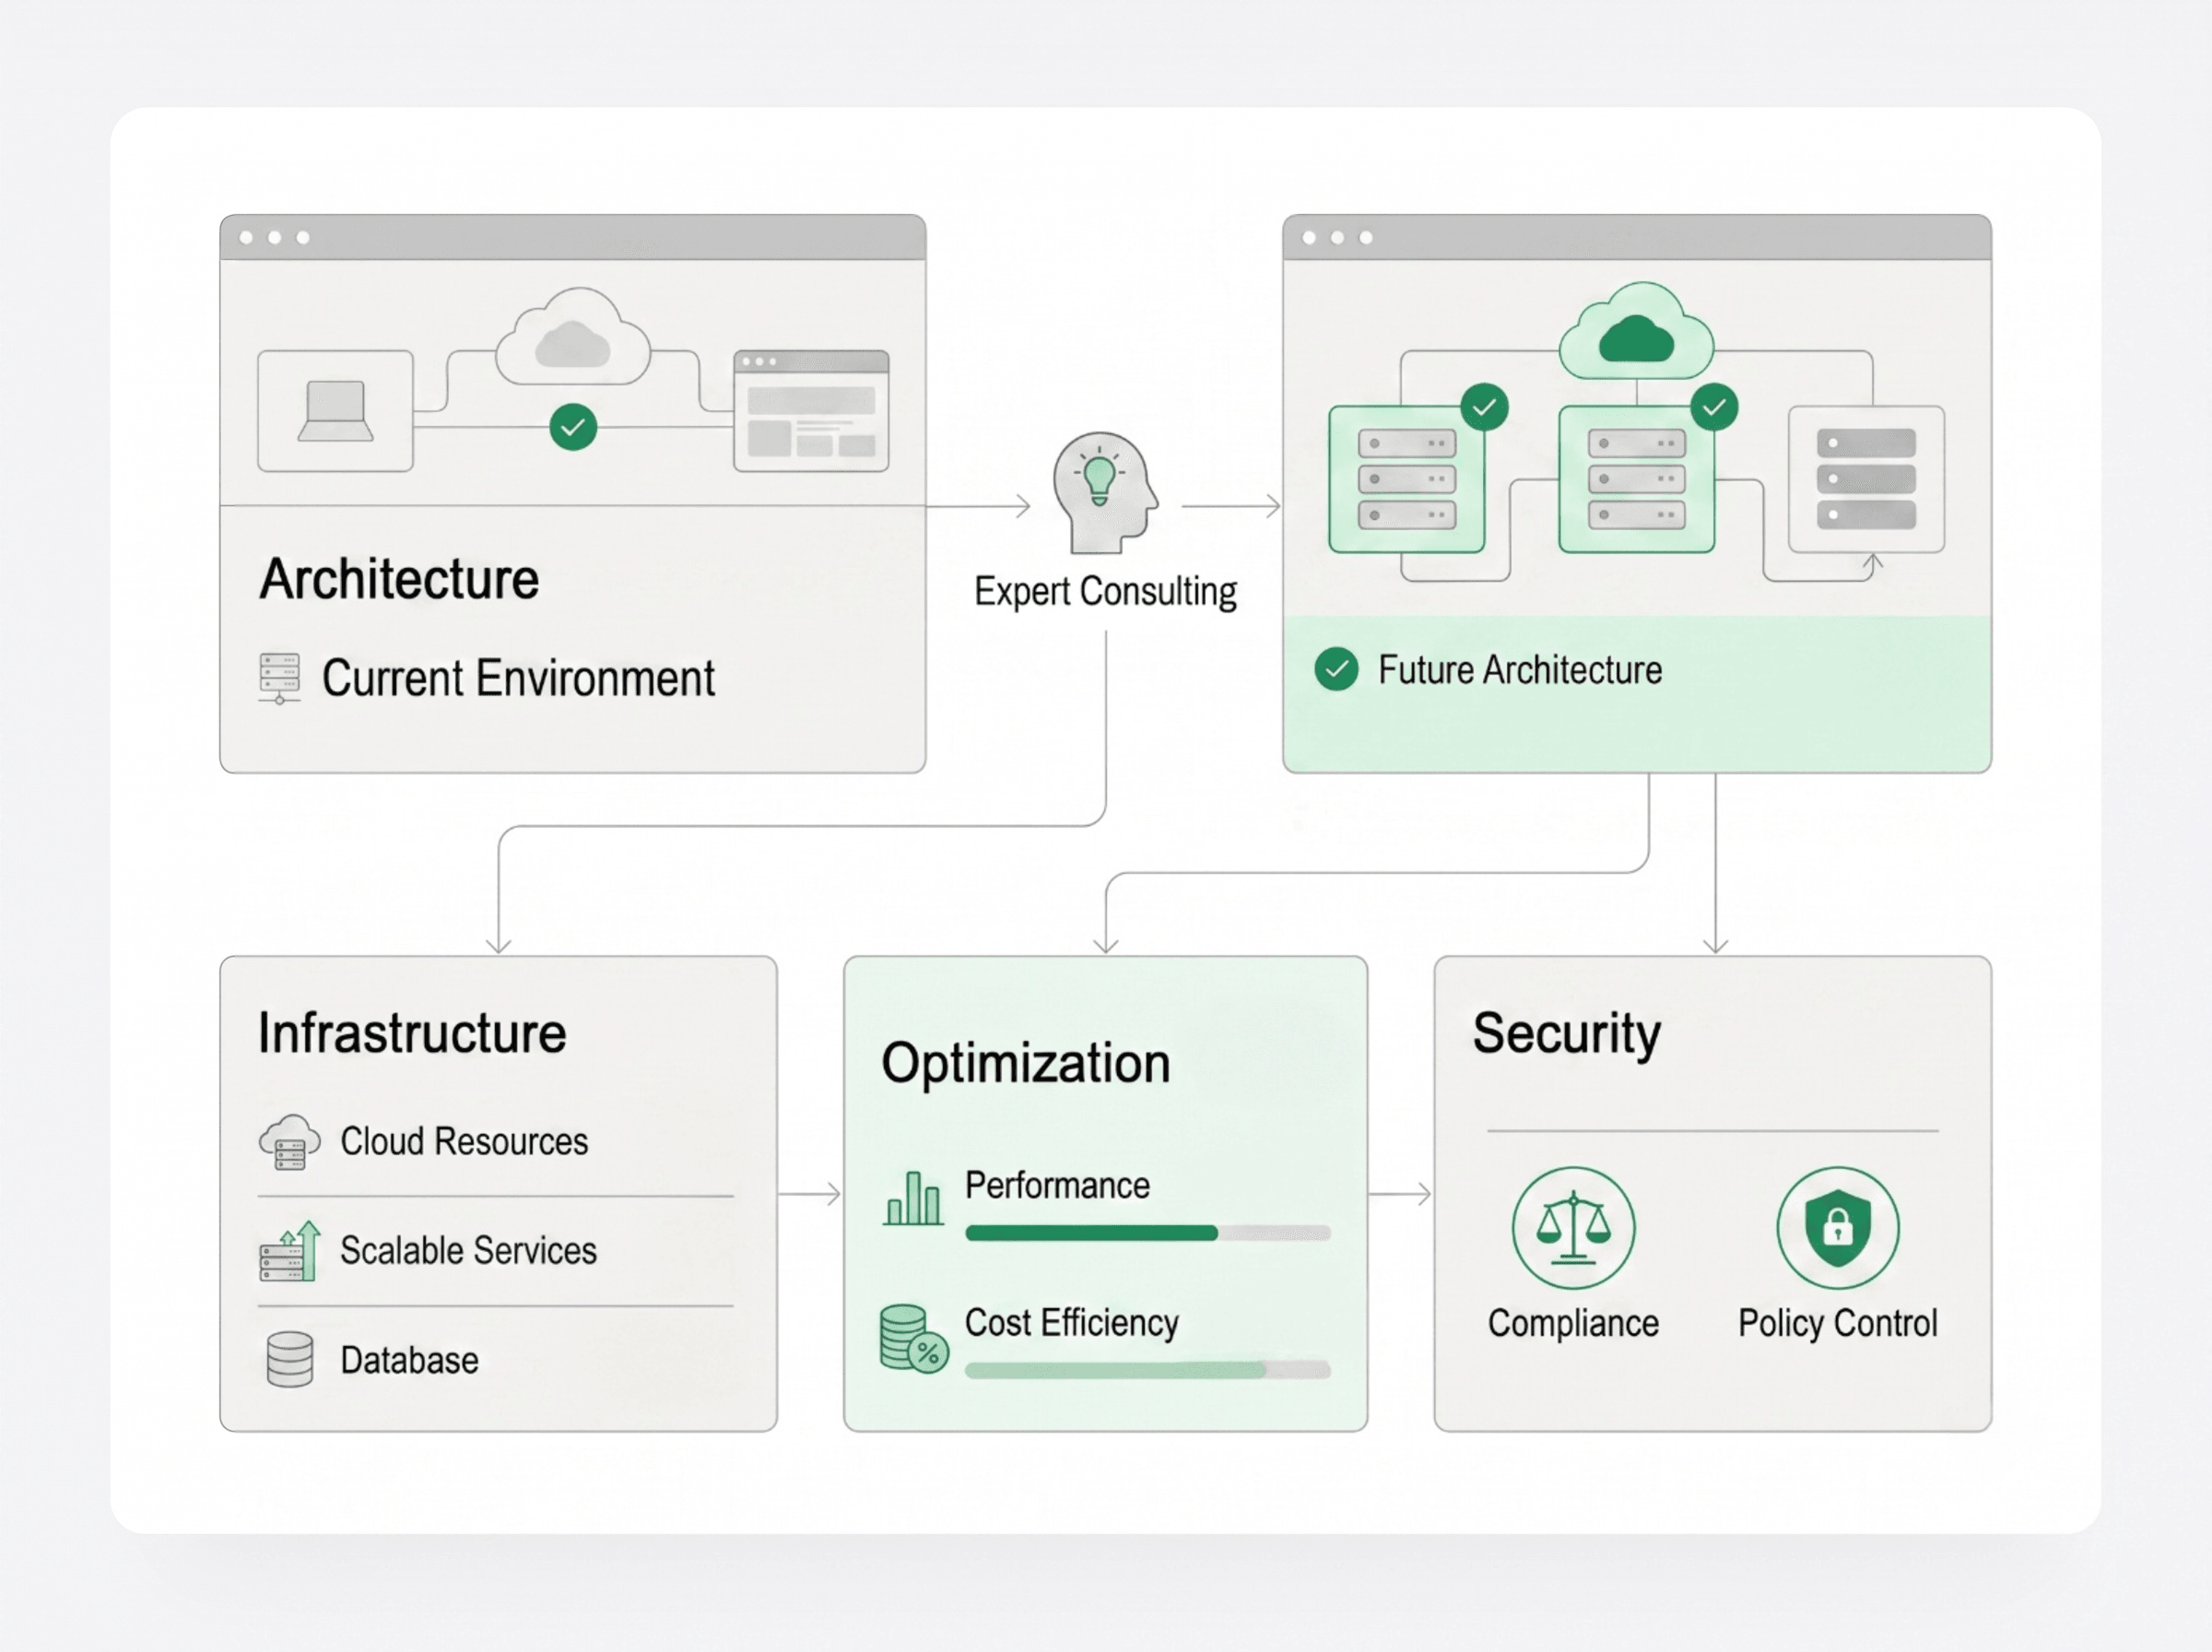Click the Scalable Services arrow icon
The width and height of the screenshot is (2212, 1652).
(x=290, y=1251)
